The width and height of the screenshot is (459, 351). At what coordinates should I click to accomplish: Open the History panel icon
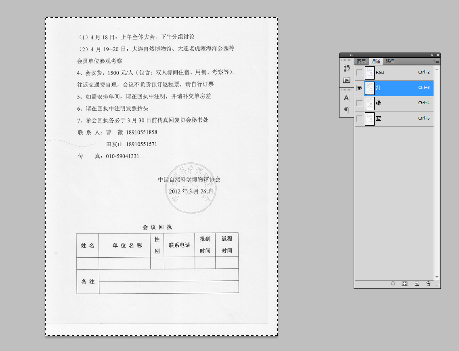pos(347,68)
